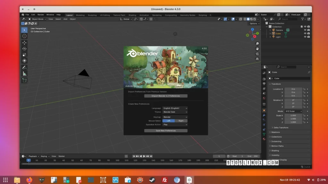Click the pan view hand icon
328x184 pixels.
pyautogui.click(x=257, y=49)
